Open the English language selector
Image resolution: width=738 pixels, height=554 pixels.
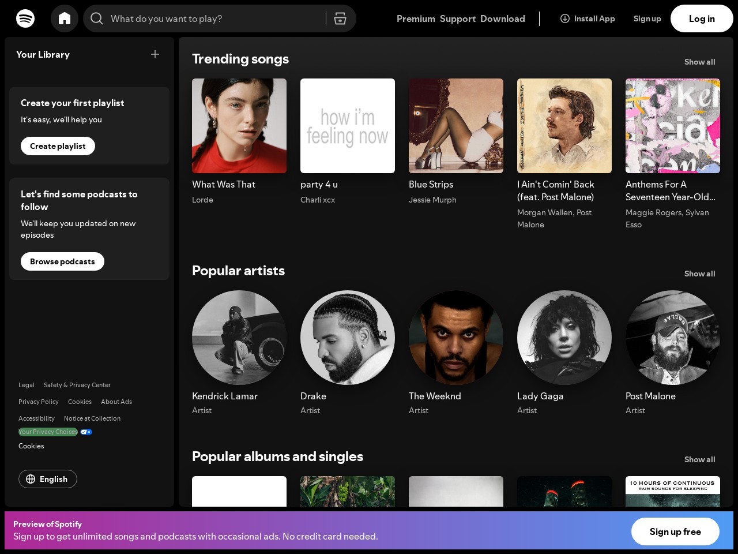[48, 479]
